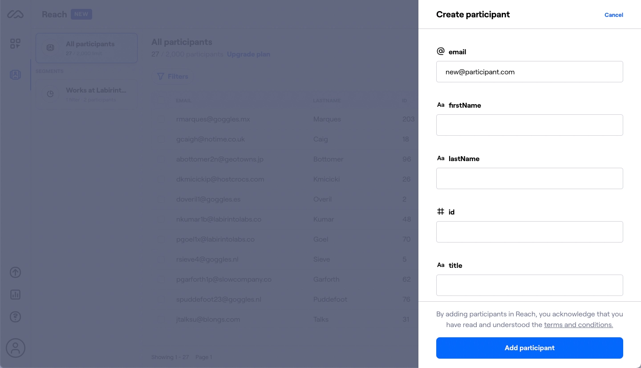Select the All participants segment
The height and width of the screenshot is (368, 641).
click(x=86, y=48)
